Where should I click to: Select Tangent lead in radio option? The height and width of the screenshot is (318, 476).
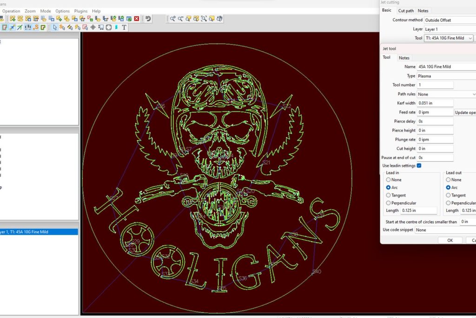coord(389,196)
